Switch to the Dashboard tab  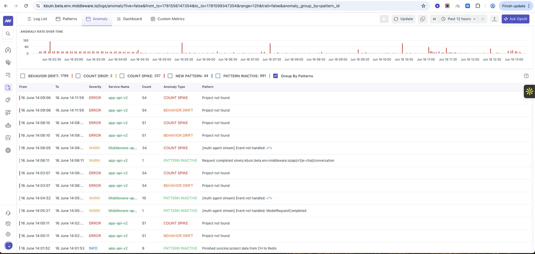click(129, 19)
